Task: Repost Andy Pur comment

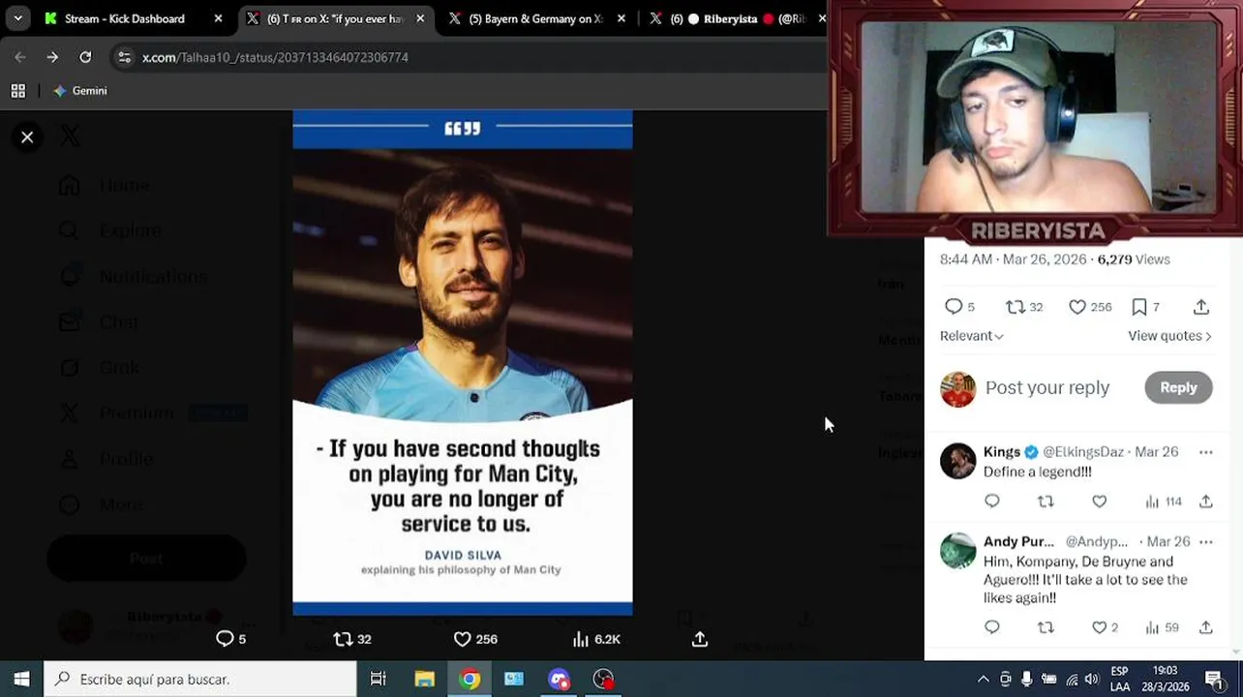Action: click(x=1046, y=628)
